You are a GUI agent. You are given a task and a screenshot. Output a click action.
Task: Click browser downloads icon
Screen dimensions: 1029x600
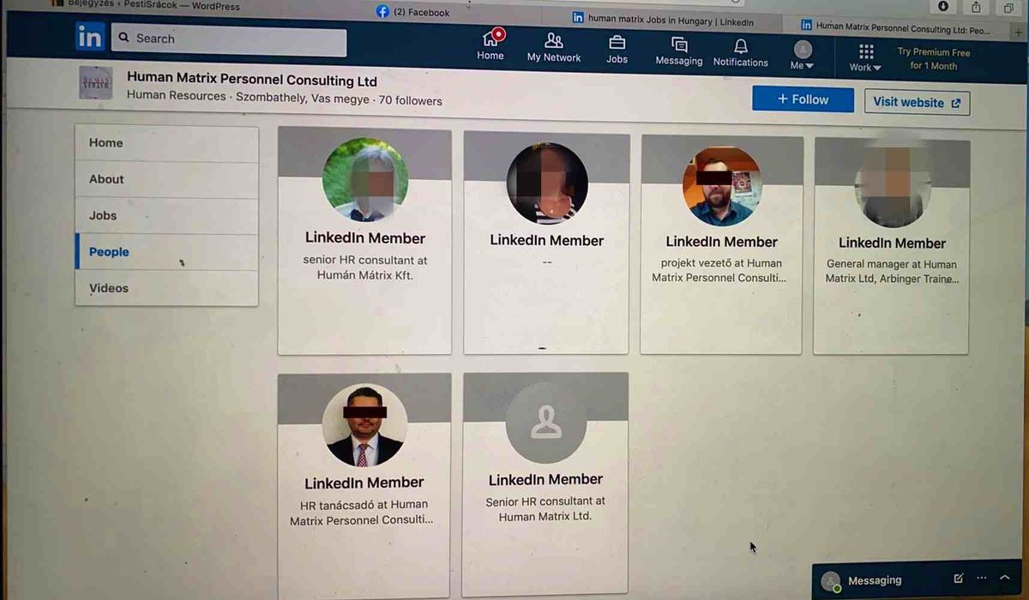[943, 6]
